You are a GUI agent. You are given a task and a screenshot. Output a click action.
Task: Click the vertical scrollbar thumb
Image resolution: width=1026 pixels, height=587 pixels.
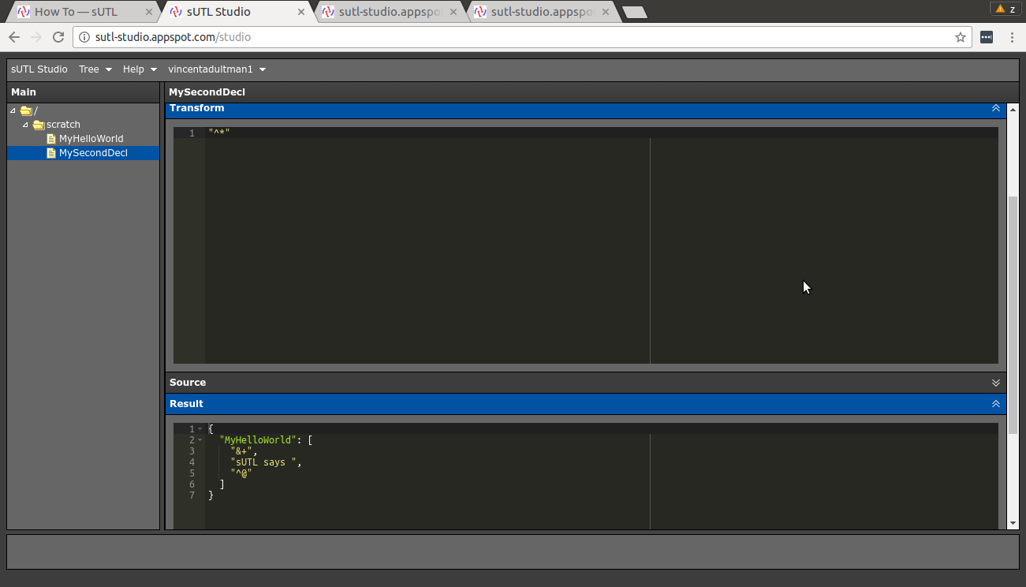point(1013,315)
